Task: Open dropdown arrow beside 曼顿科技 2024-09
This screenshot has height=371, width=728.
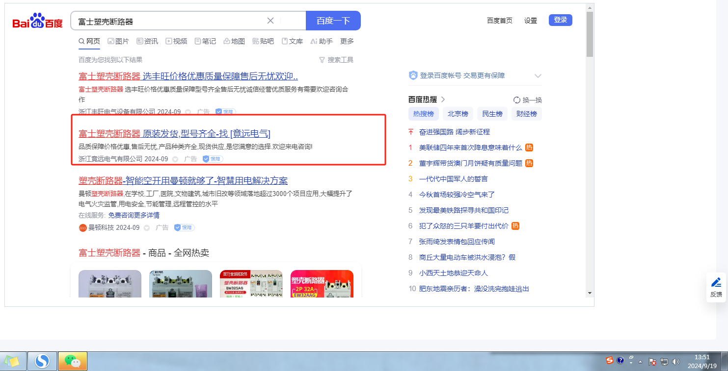Action: pyautogui.click(x=147, y=228)
